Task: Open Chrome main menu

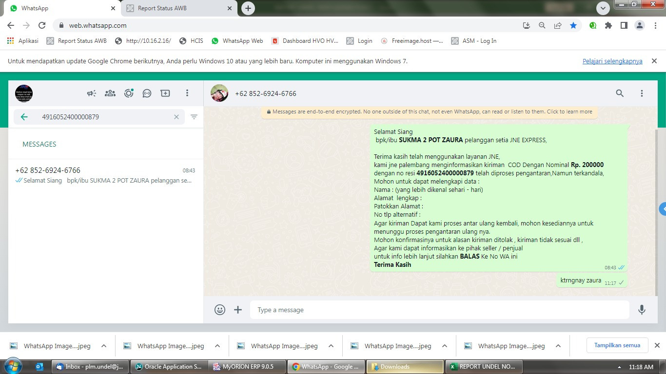Action: point(655,25)
